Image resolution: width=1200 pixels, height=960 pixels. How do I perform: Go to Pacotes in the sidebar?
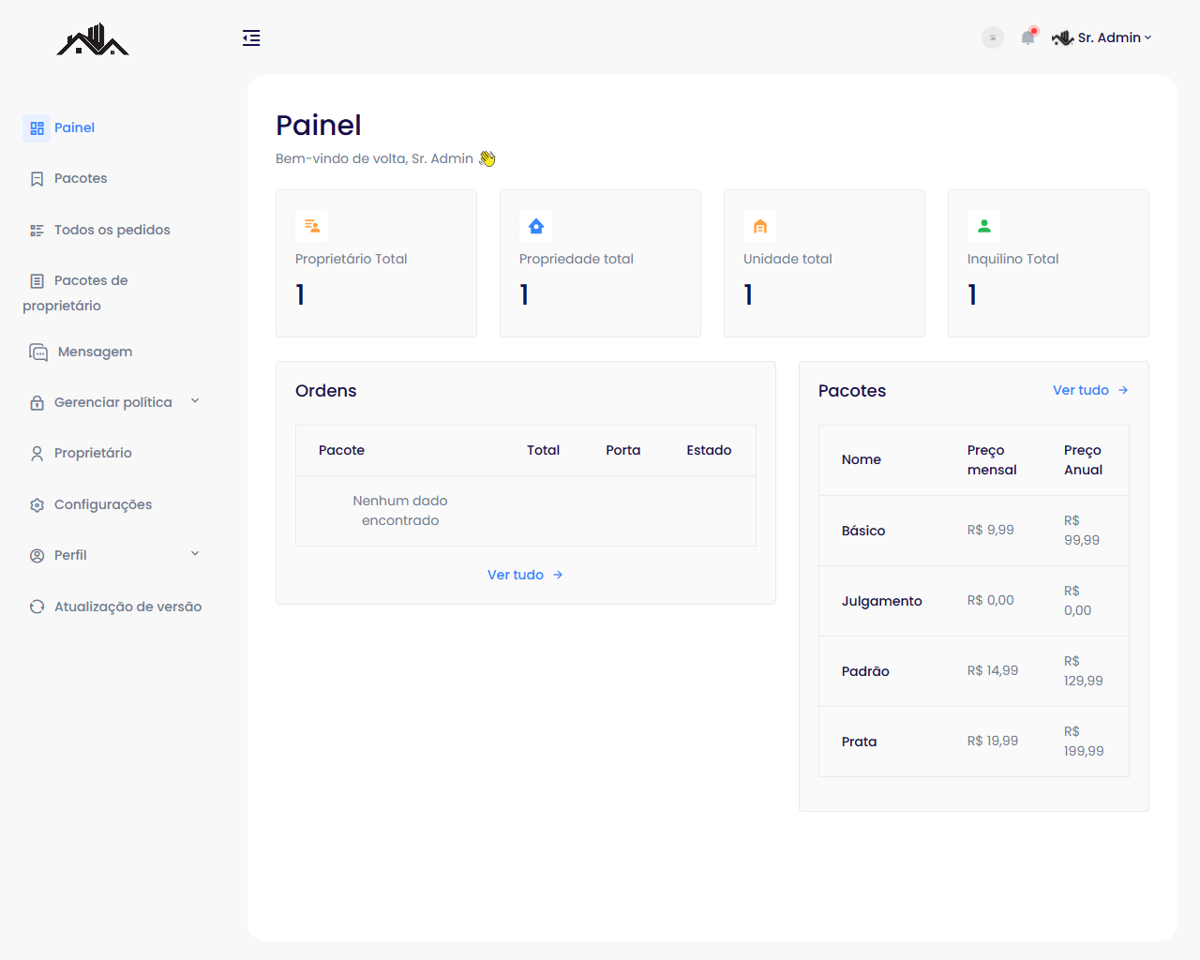pos(81,178)
